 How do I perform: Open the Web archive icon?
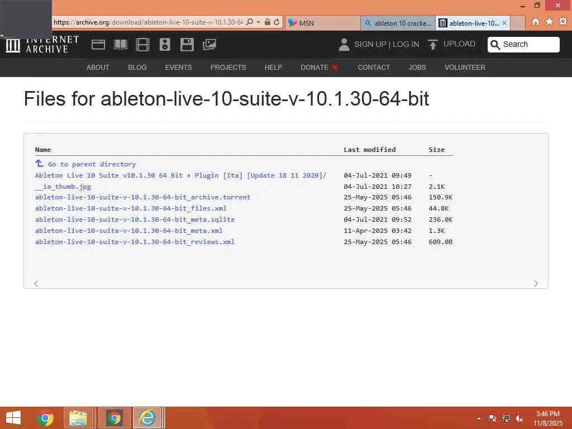point(98,45)
